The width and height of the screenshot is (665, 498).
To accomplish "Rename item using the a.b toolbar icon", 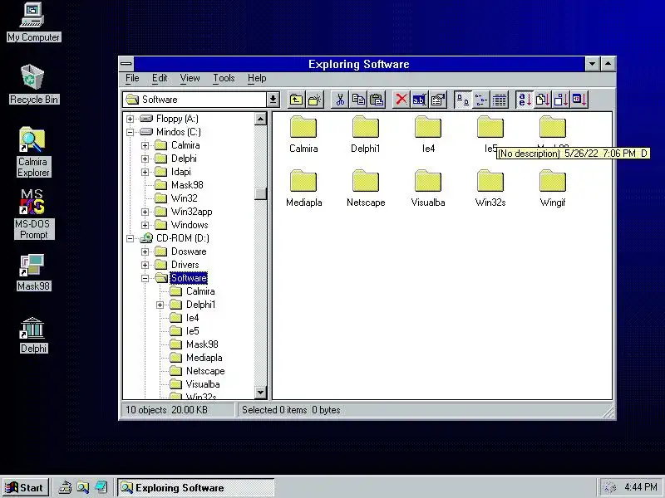I will pyautogui.click(x=420, y=100).
